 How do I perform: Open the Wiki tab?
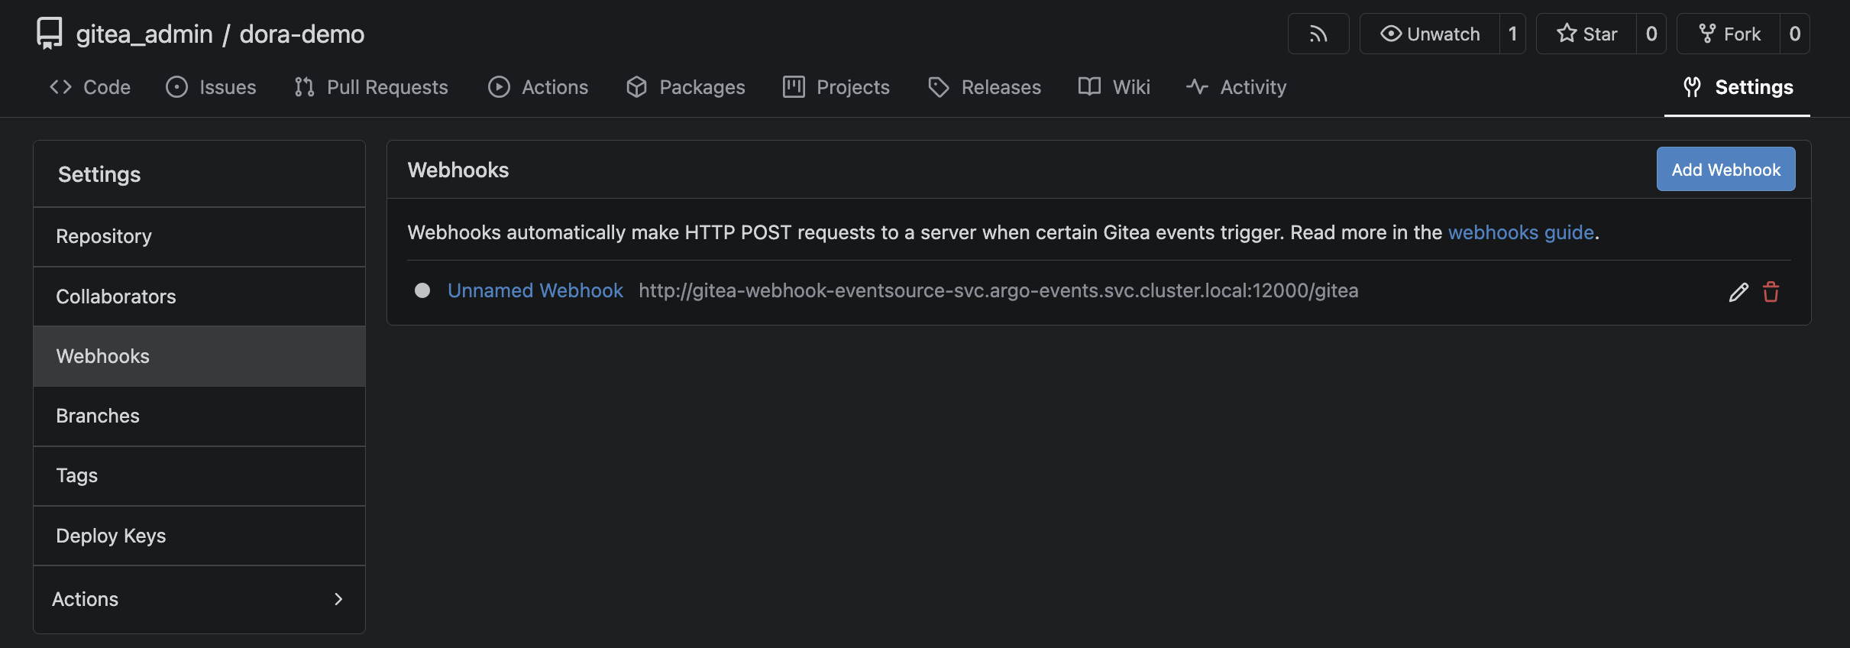coord(1114,87)
